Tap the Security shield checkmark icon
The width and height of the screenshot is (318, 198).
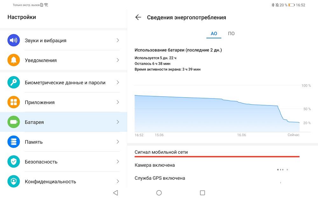pos(14,162)
